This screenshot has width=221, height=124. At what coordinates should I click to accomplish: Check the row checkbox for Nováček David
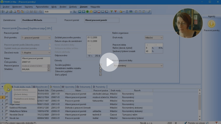point(7,115)
